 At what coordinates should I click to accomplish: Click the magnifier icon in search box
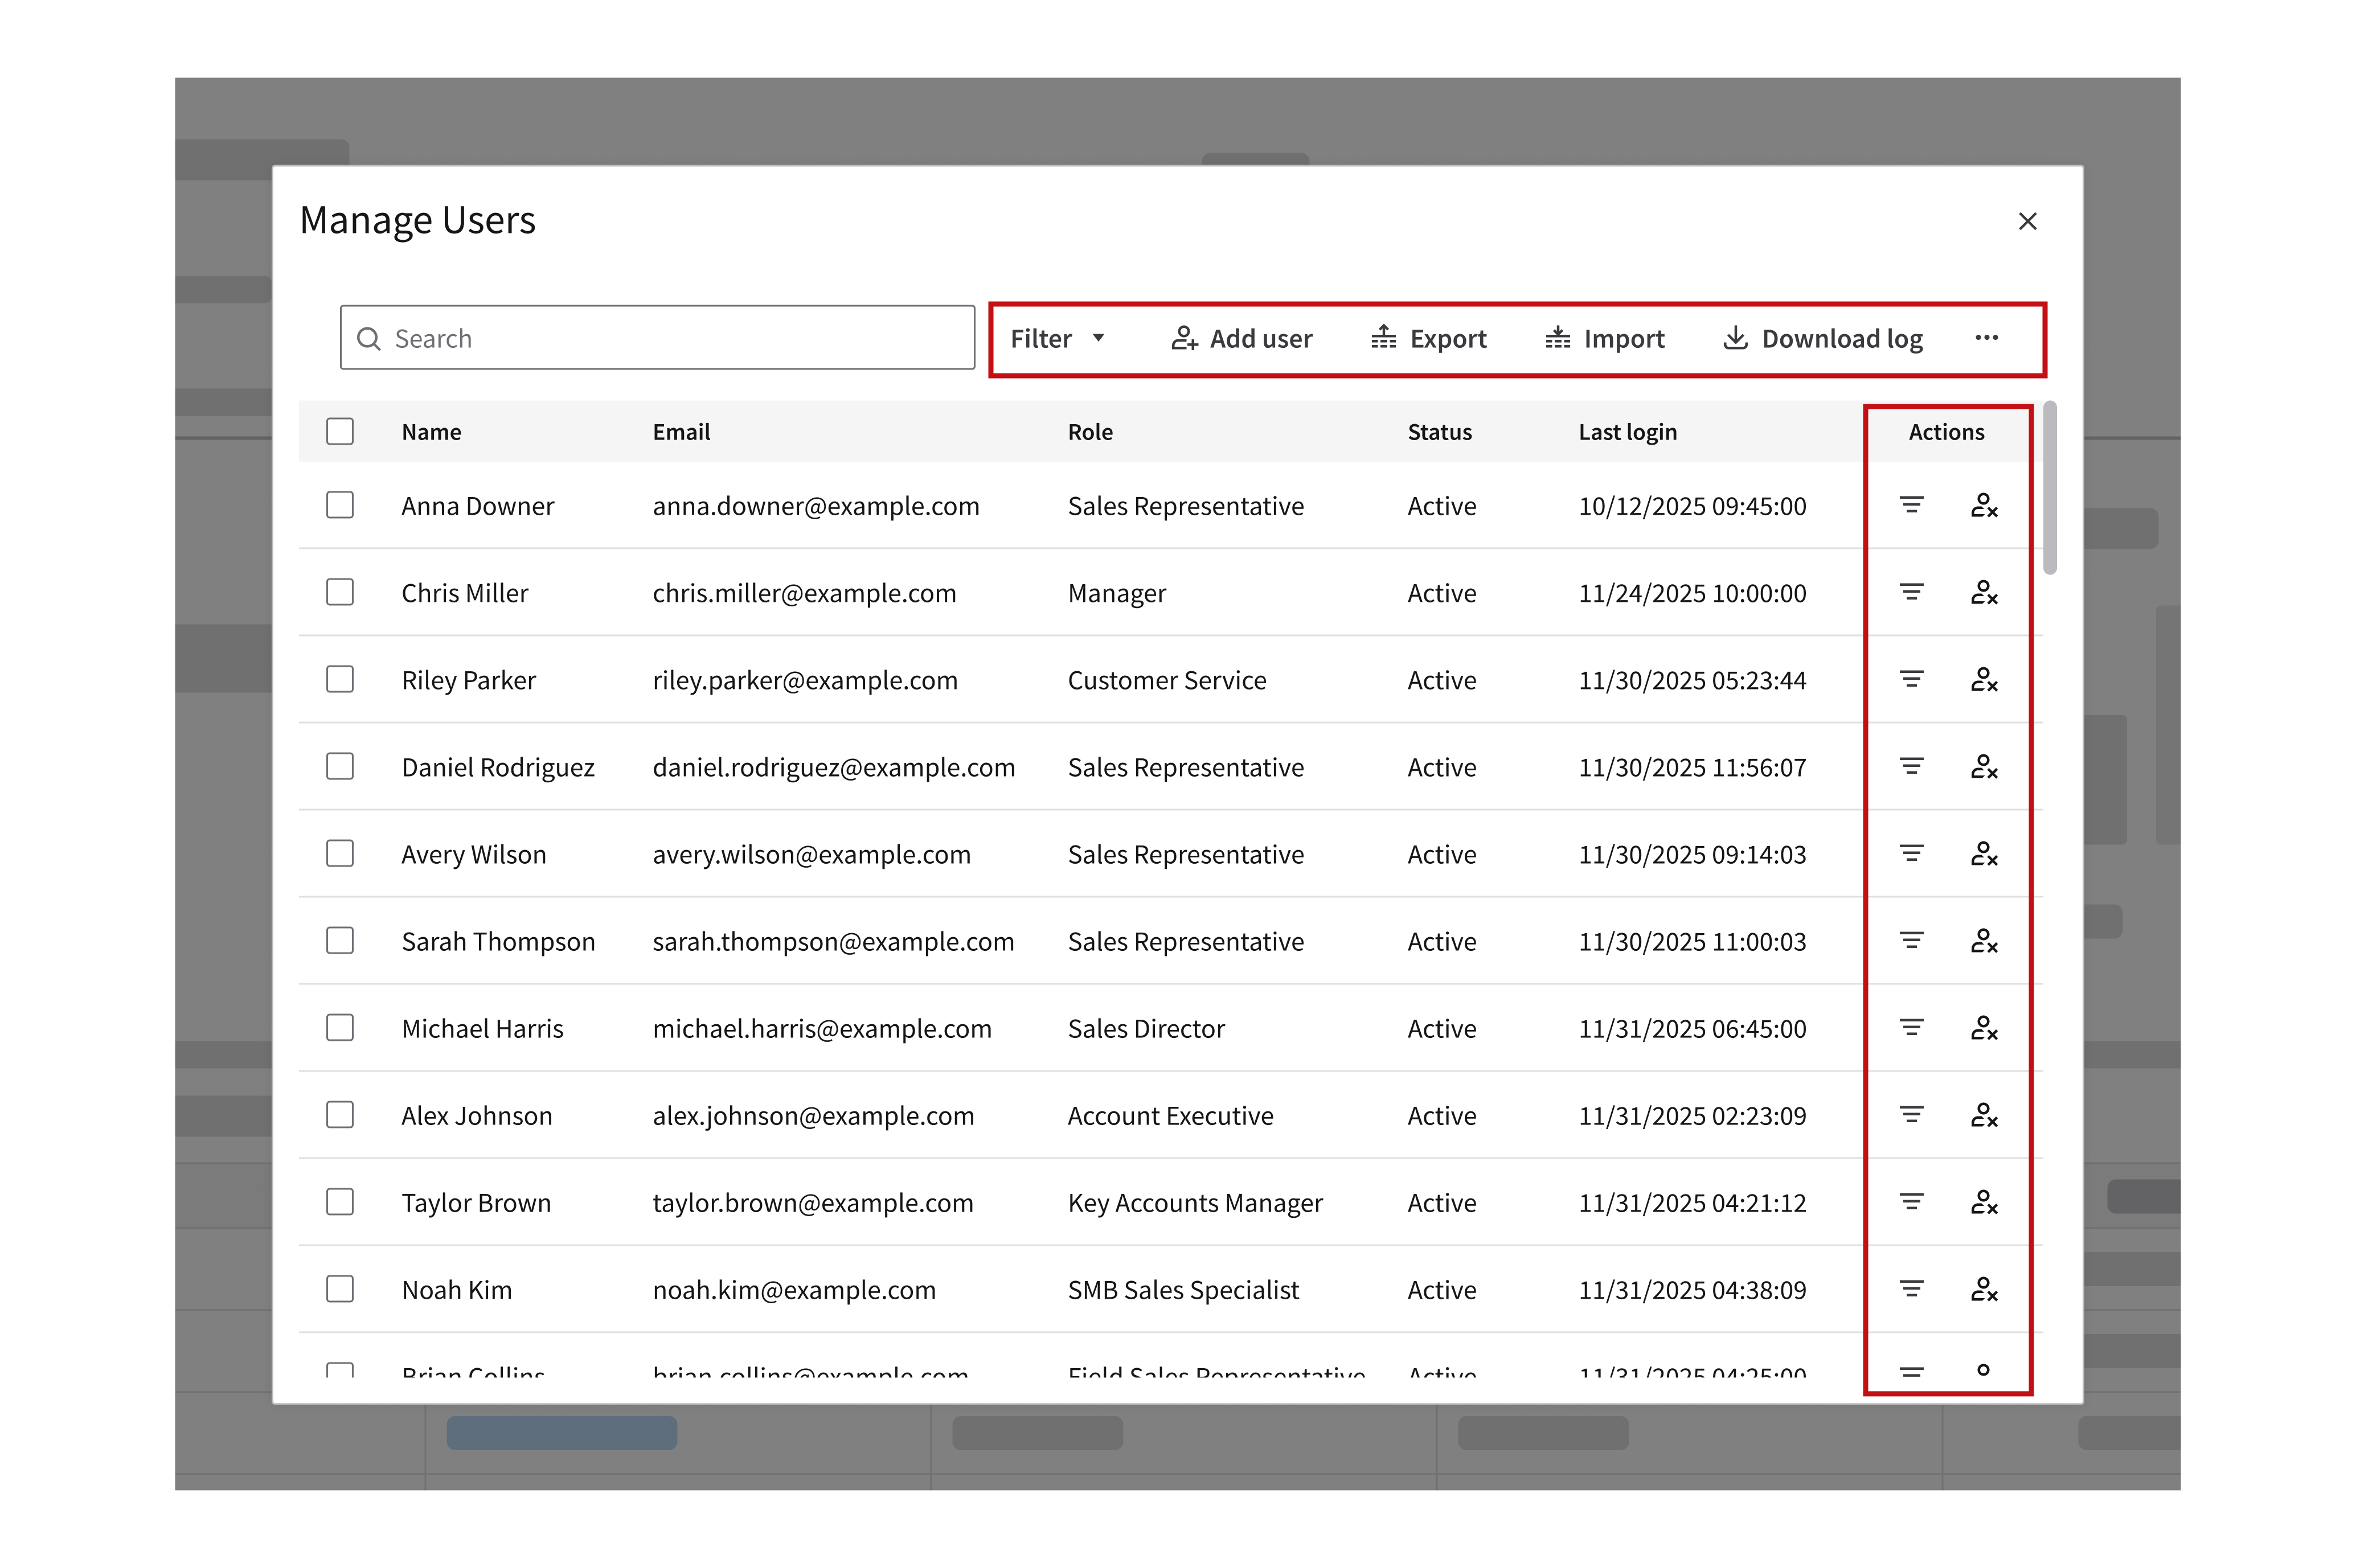[x=369, y=339]
